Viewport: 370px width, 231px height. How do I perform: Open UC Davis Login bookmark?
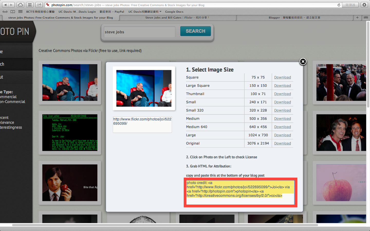(77, 12)
